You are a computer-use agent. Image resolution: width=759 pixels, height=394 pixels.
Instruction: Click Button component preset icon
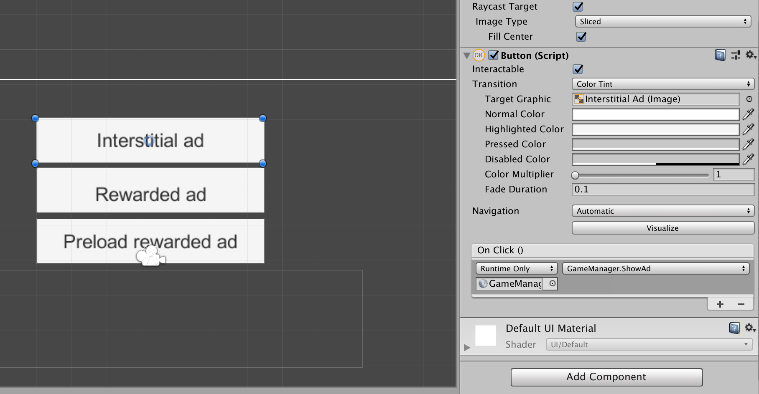[x=736, y=55]
